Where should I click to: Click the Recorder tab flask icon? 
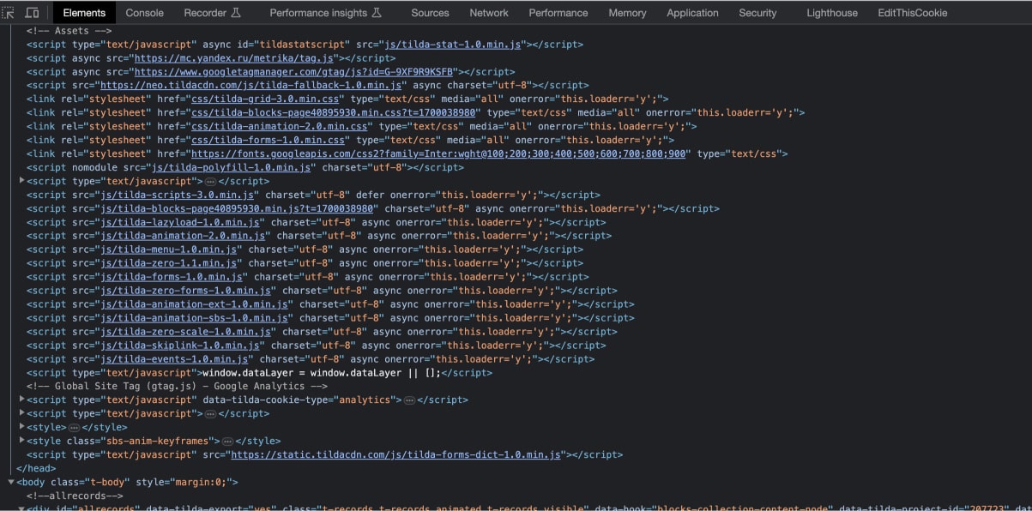point(236,13)
